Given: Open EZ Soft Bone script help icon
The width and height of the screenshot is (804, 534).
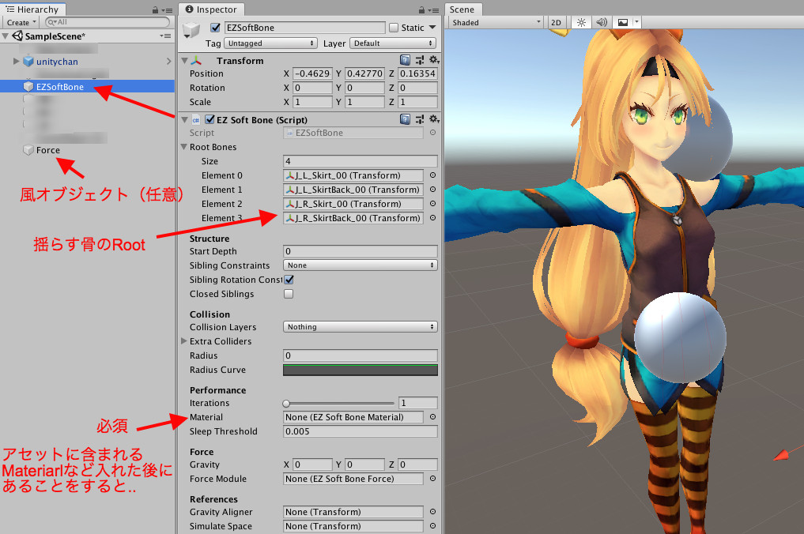Looking at the screenshot, I should (405, 119).
